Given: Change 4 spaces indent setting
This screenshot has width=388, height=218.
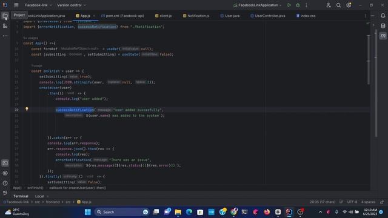Looking at the screenshot, I should 368,202.
